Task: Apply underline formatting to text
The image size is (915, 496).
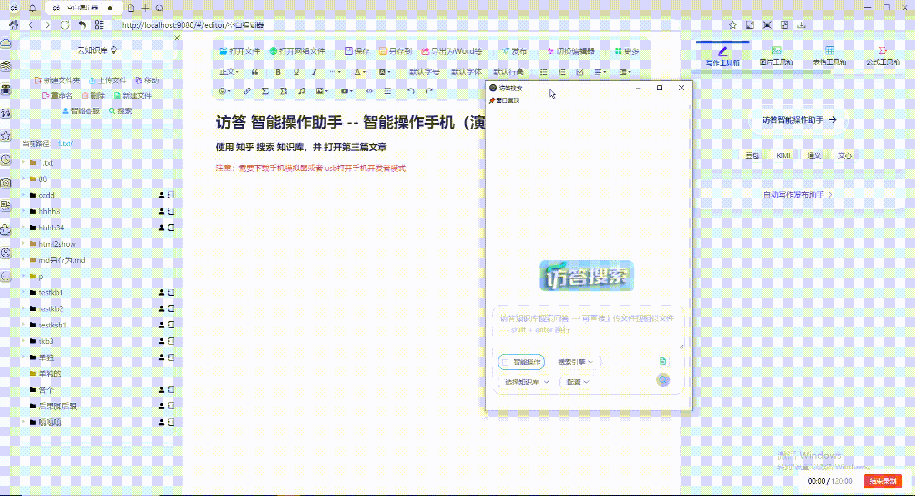Action: coord(296,72)
